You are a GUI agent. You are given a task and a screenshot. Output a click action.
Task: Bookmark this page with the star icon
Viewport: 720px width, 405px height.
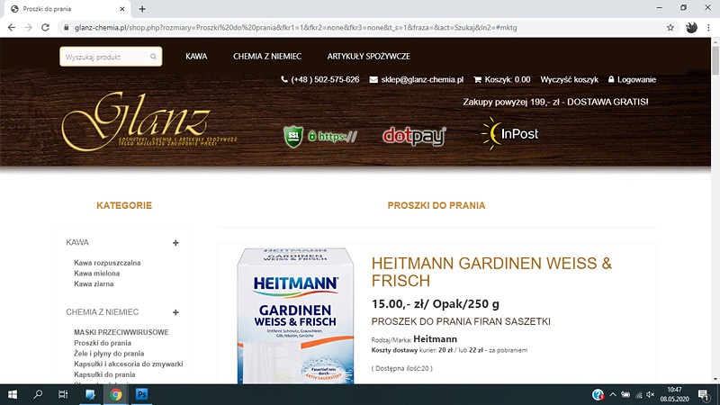670,28
